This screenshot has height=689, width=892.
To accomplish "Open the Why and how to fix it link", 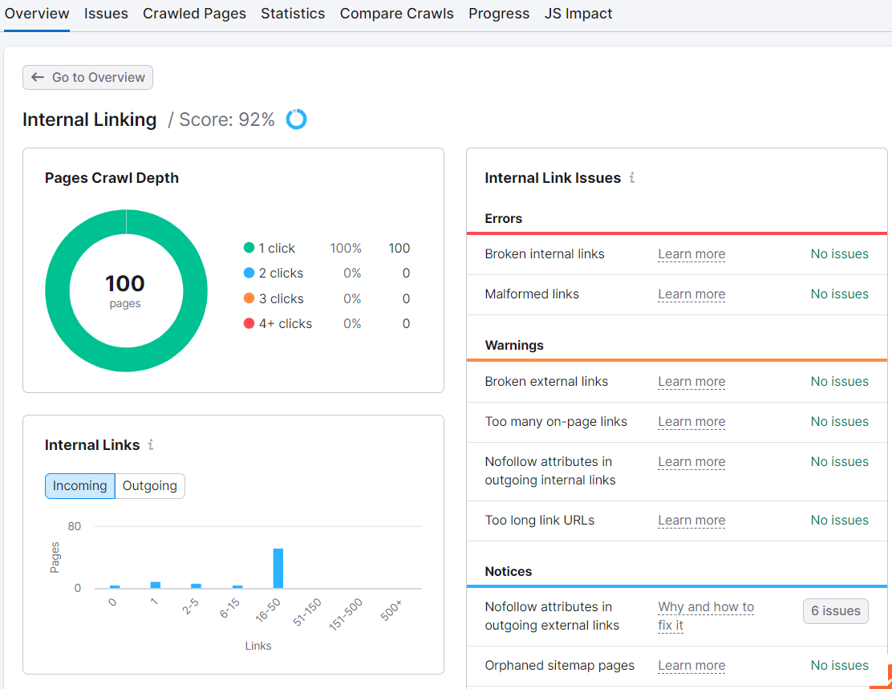I will point(705,607).
